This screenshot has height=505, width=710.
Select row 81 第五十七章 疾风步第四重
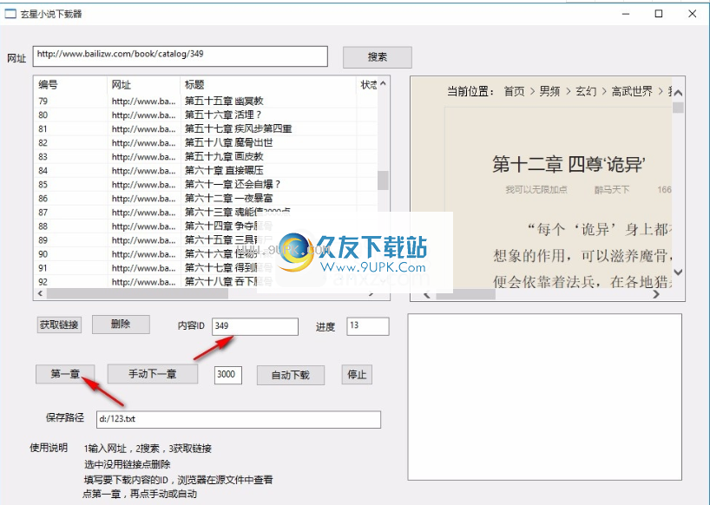206,129
